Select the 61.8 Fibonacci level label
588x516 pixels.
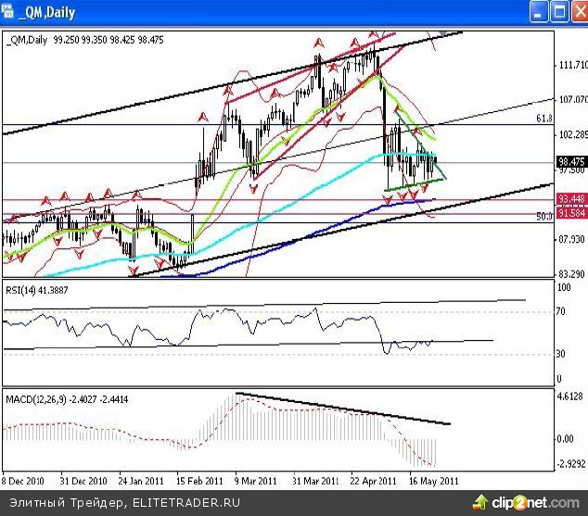click(544, 120)
